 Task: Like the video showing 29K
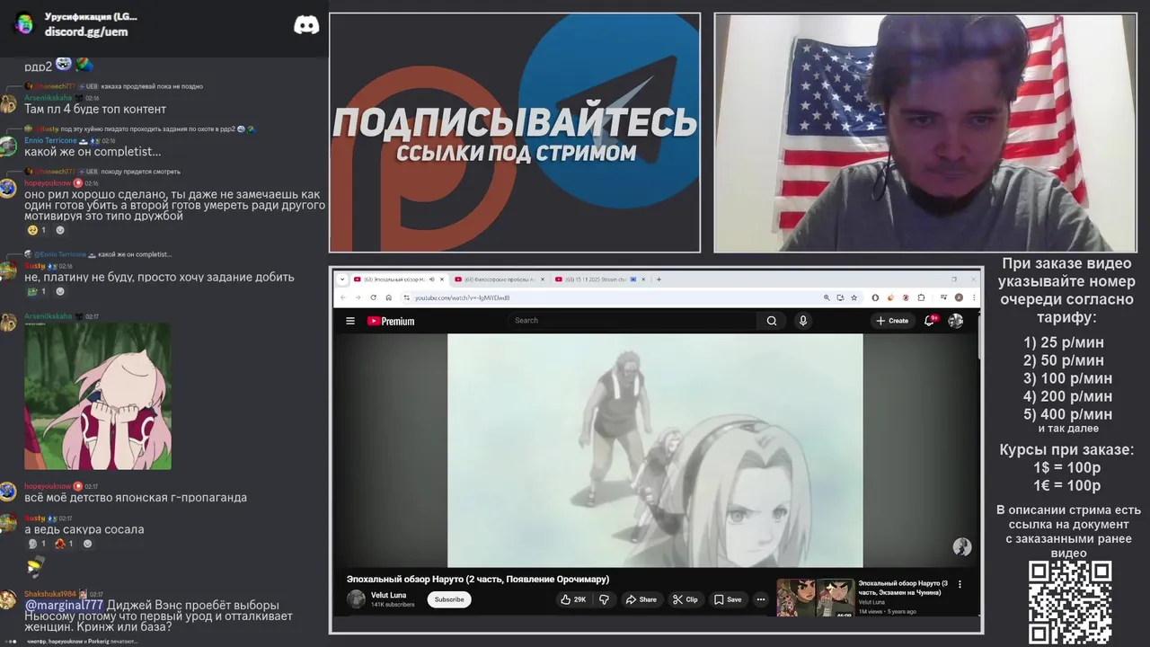[x=572, y=599]
